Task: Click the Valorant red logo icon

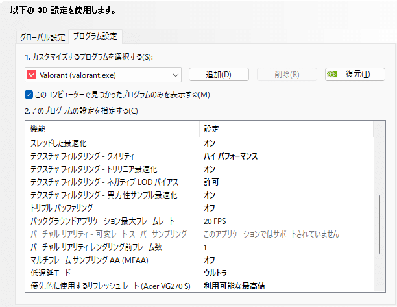Action: point(32,75)
